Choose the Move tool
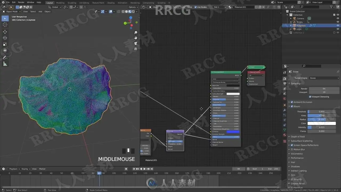 [x=5, y=32]
